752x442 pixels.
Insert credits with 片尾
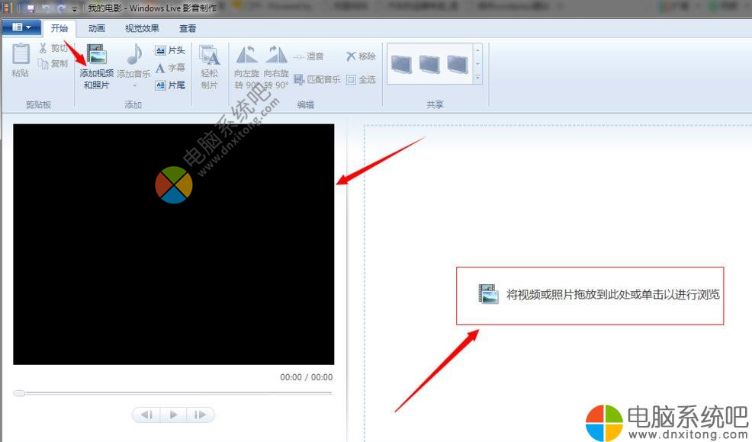(170, 85)
